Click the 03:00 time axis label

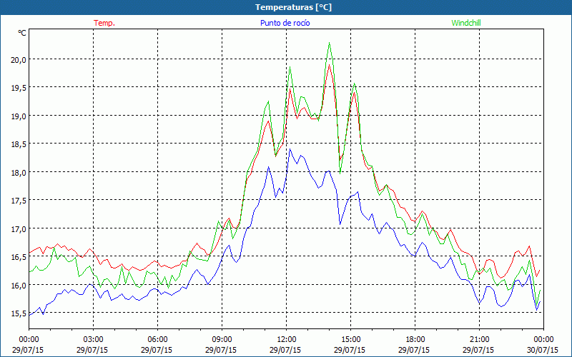93,340
